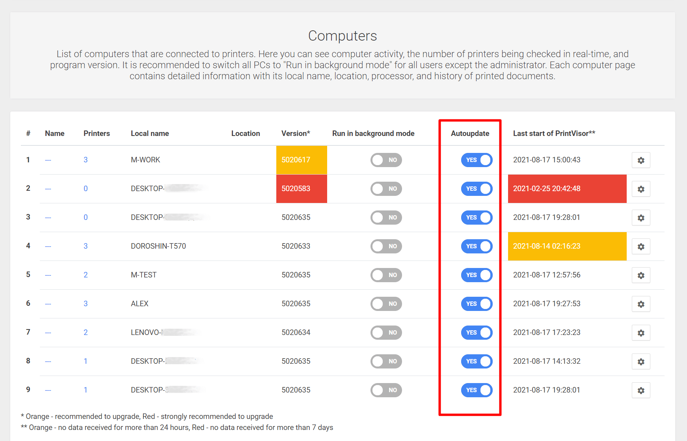
Task: Click red version cell 5020583
Action: (301, 189)
